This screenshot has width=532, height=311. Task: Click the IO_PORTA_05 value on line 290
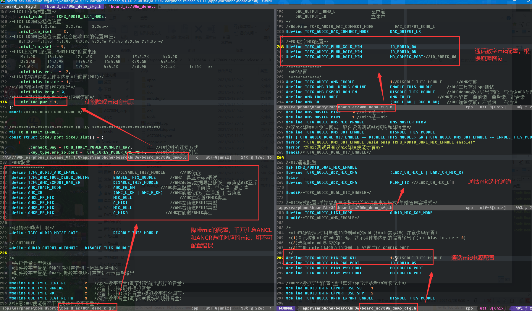tap(403, 263)
